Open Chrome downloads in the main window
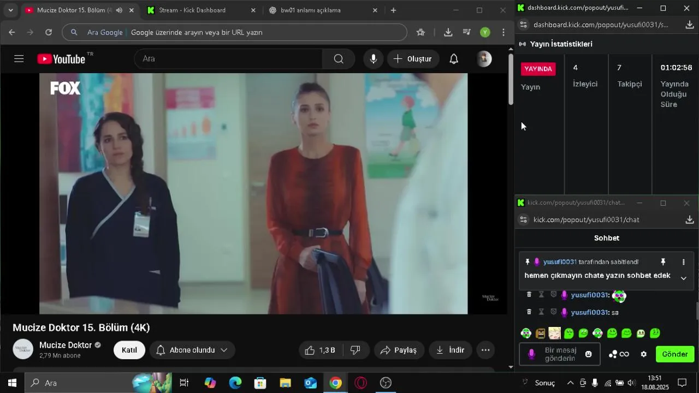This screenshot has width=699, height=393. 448,32
